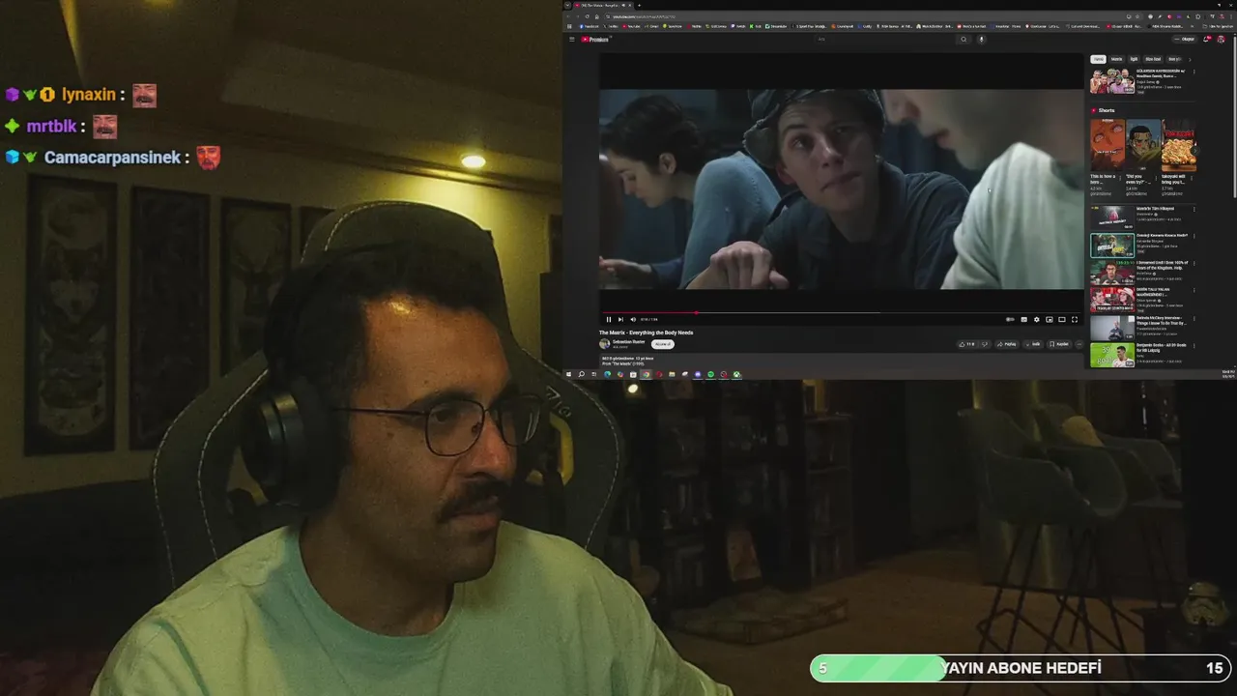Mute the video player volume icon
The height and width of the screenshot is (696, 1237).
[633, 319]
